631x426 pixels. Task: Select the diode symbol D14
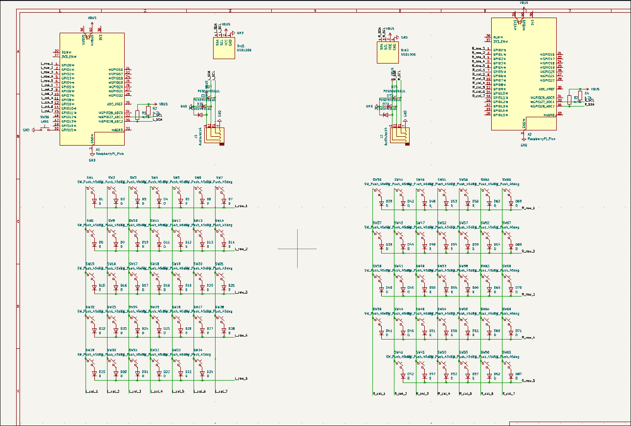pyautogui.click(x=224, y=244)
